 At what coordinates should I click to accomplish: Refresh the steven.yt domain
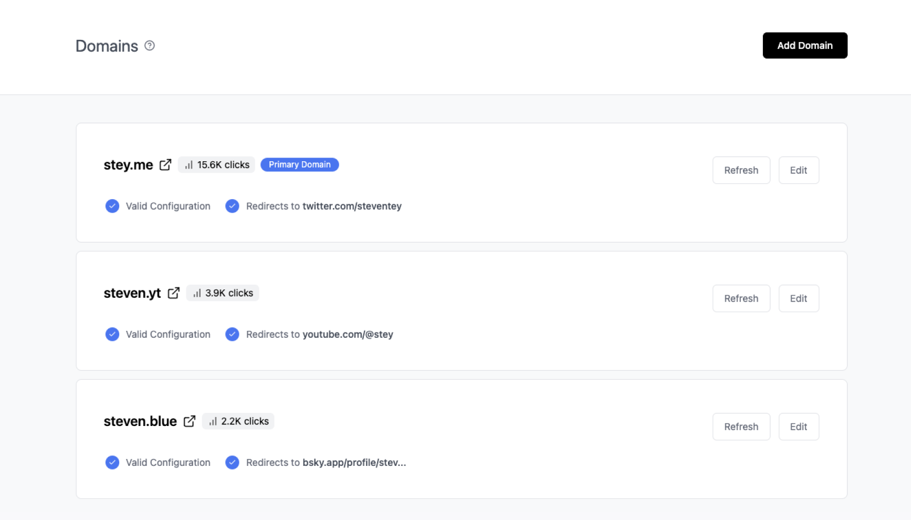(x=741, y=298)
